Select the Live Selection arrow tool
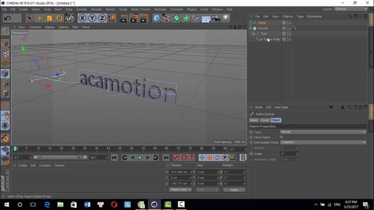The width and height of the screenshot is (374, 210). (30, 18)
